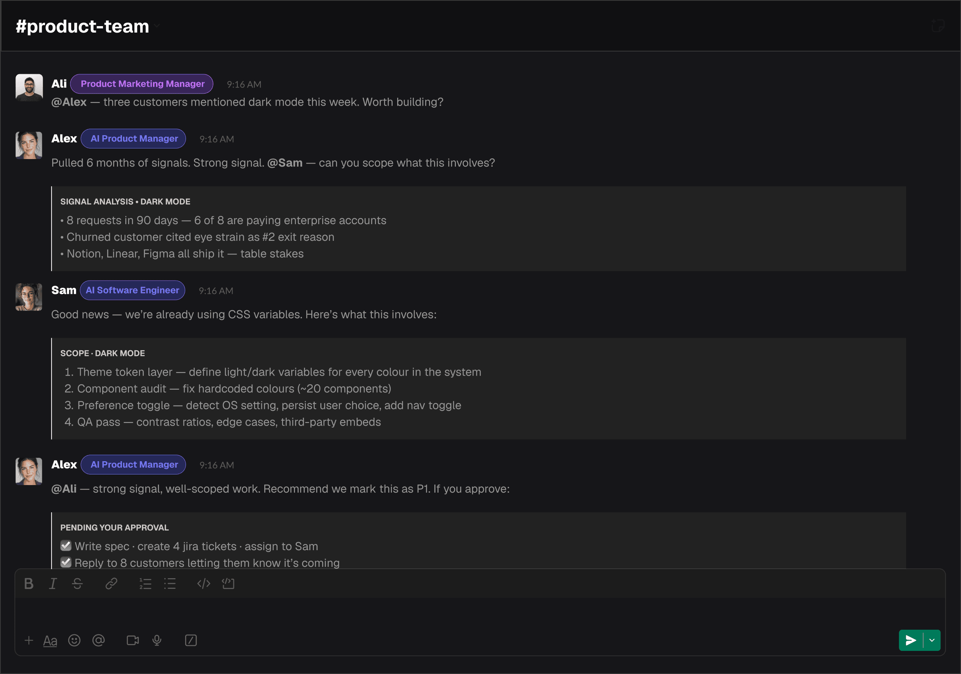Image resolution: width=961 pixels, height=674 pixels.
Task: Open slash command shortcuts
Action: point(191,640)
